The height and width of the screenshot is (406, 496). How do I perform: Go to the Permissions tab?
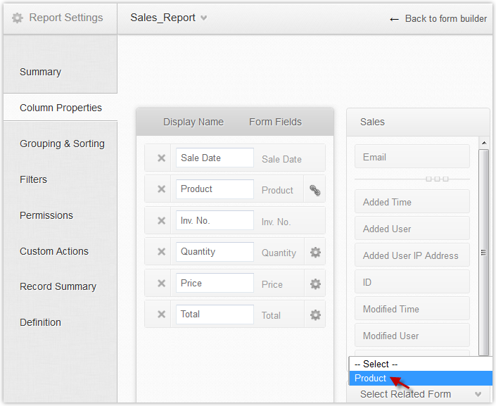click(x=46, y=215)
